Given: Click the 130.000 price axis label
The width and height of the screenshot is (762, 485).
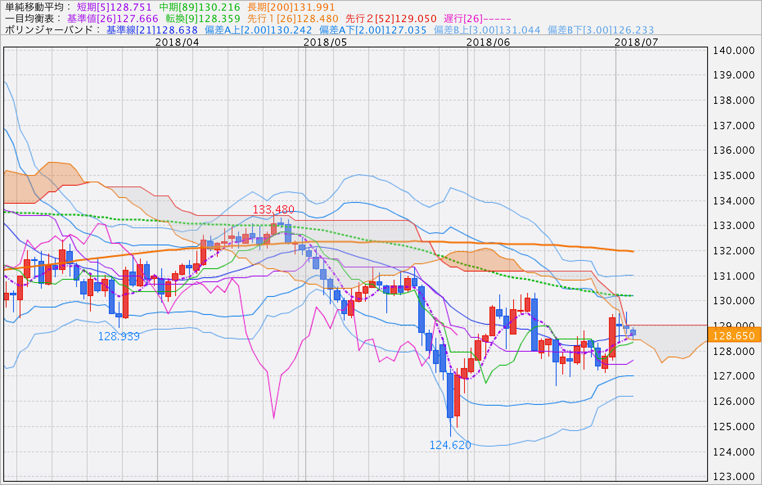Looking at the screenshot, I should point(734,301).
